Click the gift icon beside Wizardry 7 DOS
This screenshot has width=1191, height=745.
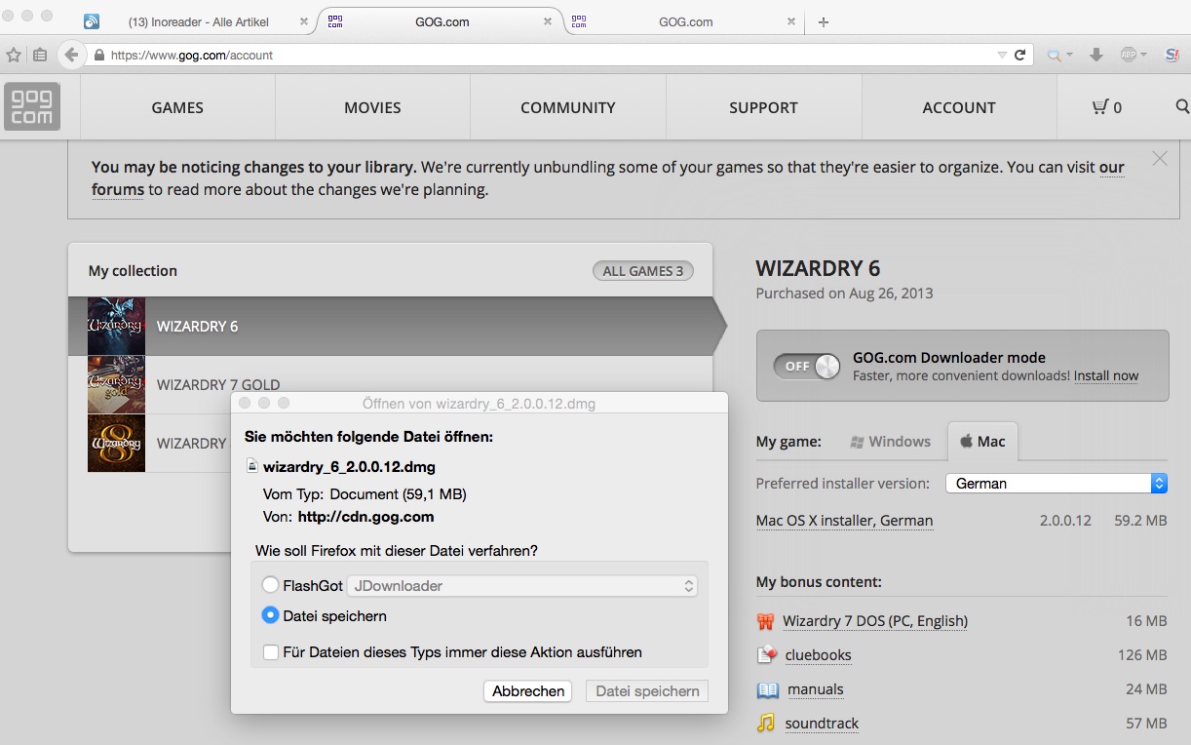(x=766, y=621)
